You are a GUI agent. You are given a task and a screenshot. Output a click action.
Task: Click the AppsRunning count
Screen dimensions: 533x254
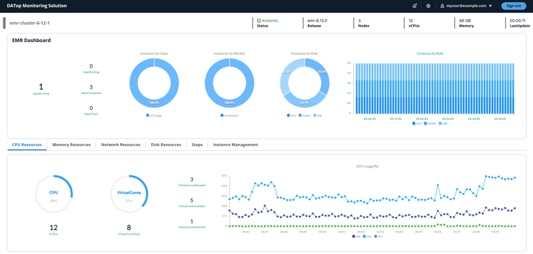(x=41, y=87)
